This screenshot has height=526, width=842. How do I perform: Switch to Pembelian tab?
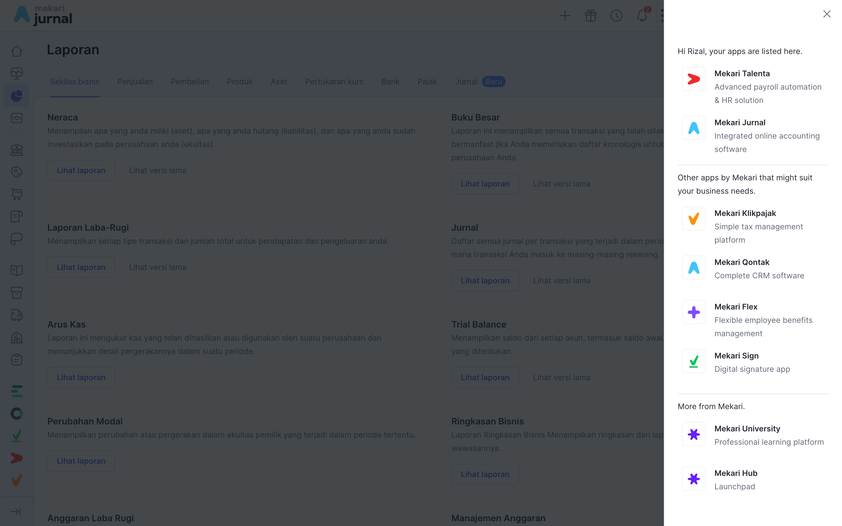190,82
